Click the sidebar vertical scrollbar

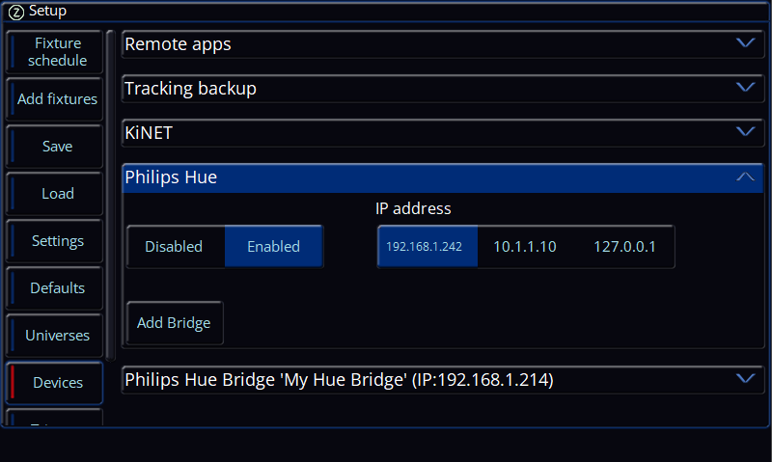(110, 196)
